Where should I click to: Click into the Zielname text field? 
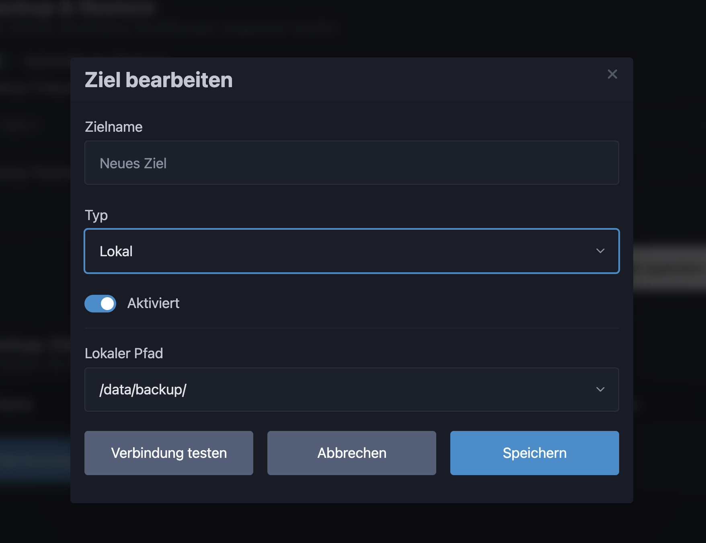(351, 163)
